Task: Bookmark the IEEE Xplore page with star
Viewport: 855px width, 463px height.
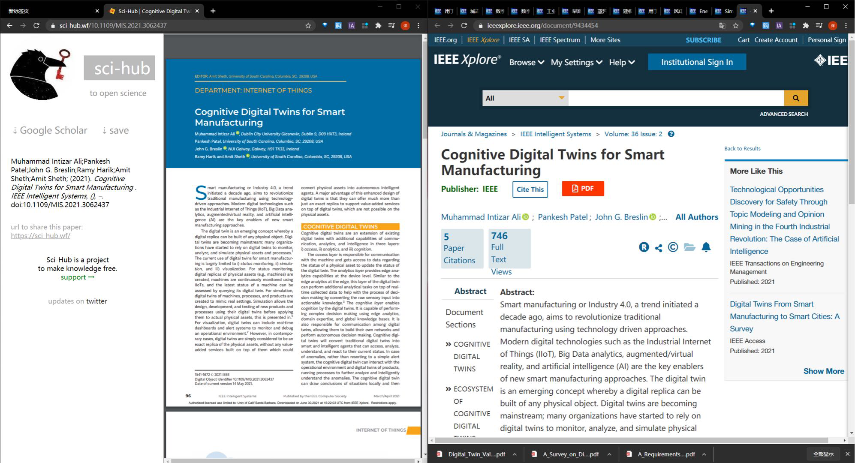Action: pos(736,26)
